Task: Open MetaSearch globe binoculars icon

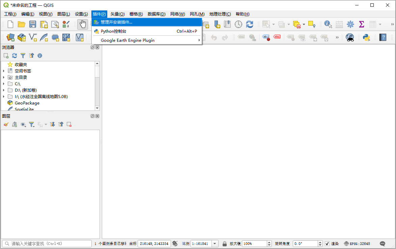Action: 350,37
